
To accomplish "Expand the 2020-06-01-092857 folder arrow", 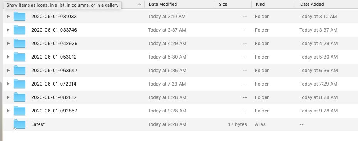I will click(8, 111).
